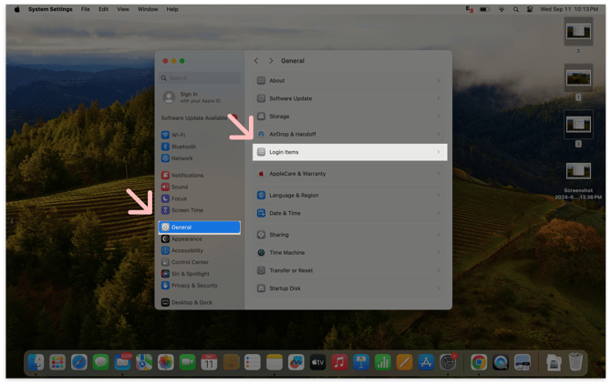Launch Google Chrome from the Dock

tap(478, 362)
